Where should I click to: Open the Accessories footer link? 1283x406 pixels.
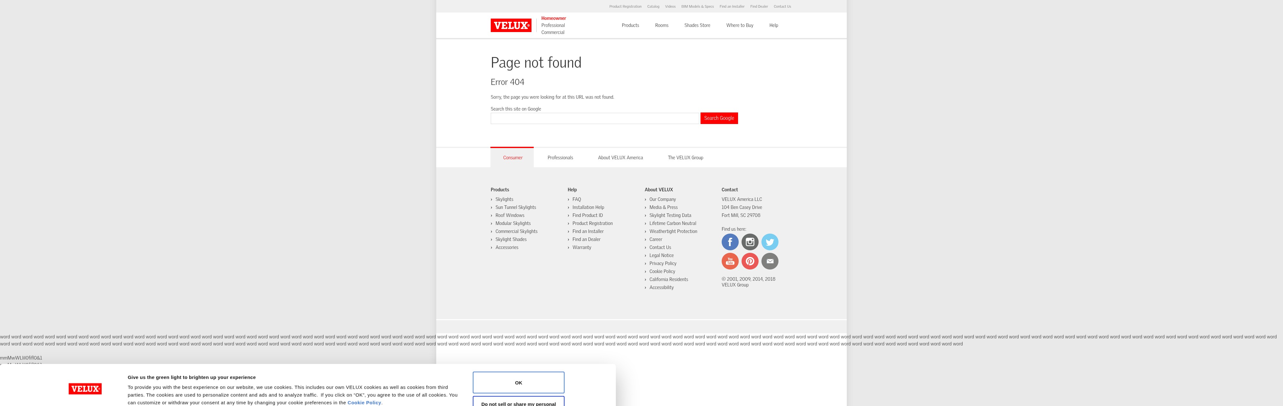tap(506, 247)
